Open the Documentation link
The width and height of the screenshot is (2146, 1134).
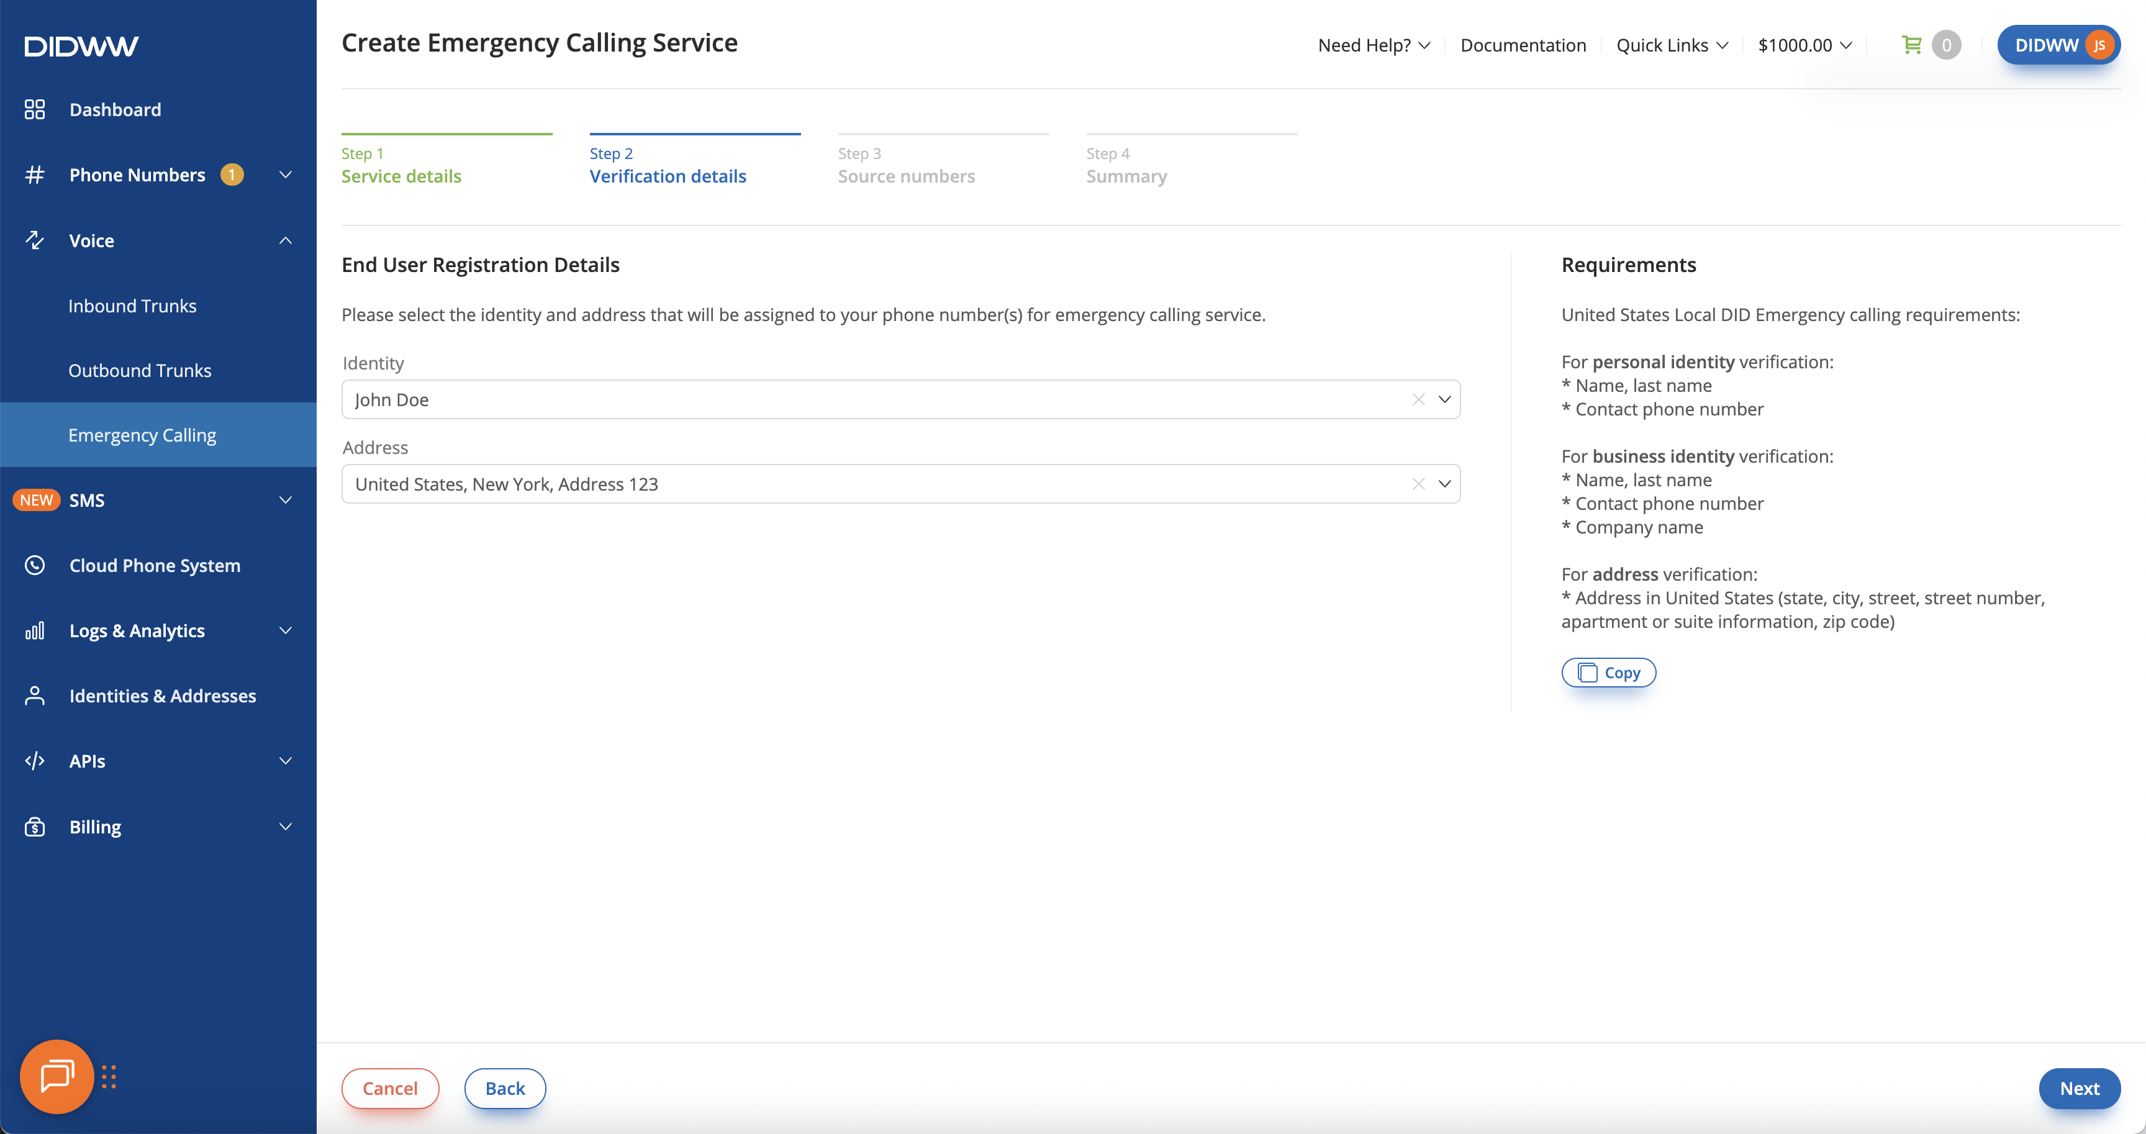(1523, 45)
